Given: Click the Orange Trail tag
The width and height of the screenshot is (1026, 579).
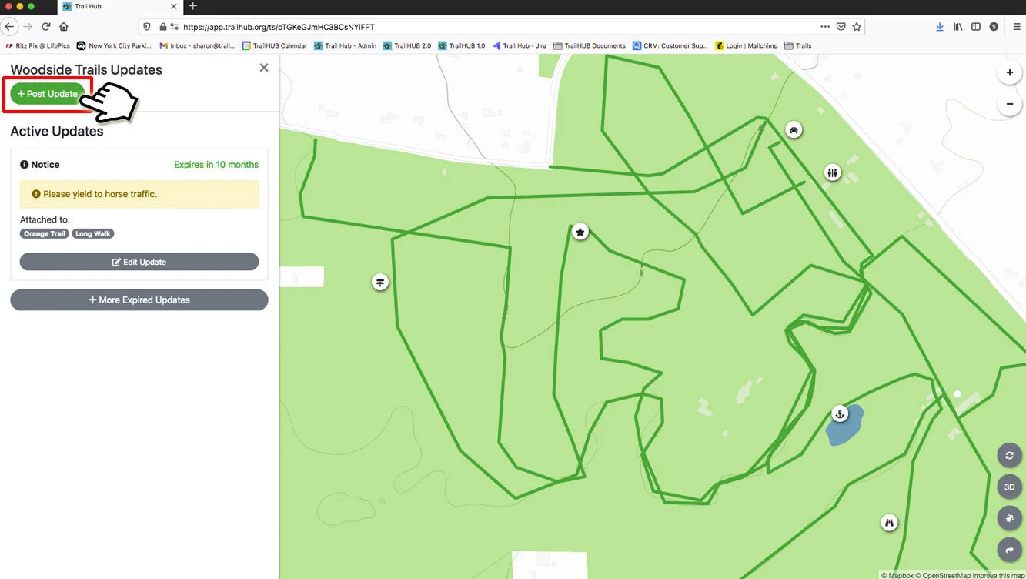Looking at the screenshot, I should (x=45, y=233).
